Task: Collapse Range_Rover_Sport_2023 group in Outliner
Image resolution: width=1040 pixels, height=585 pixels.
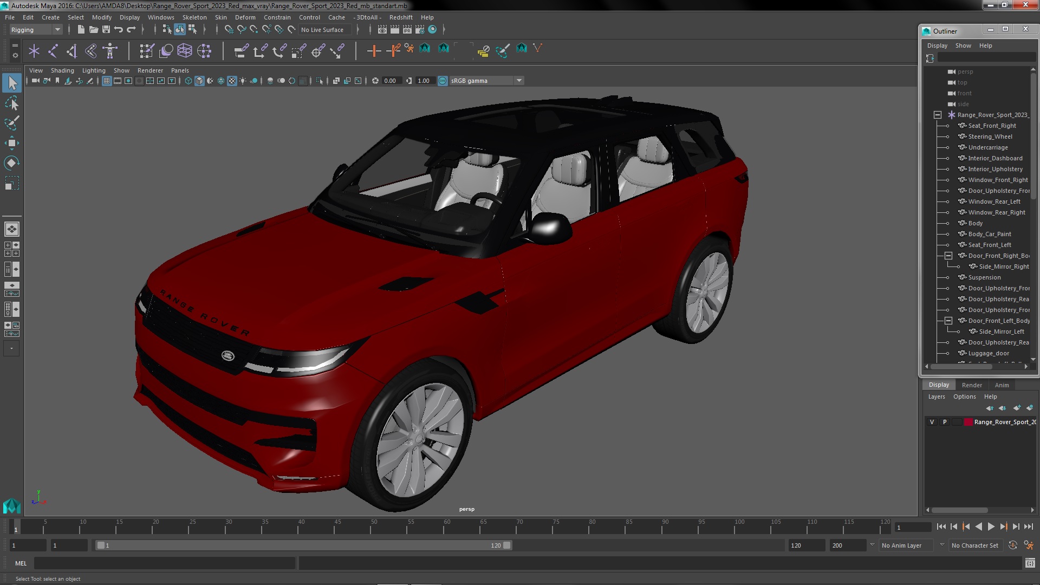Action: pyautogui.click(x=938, y=115)
